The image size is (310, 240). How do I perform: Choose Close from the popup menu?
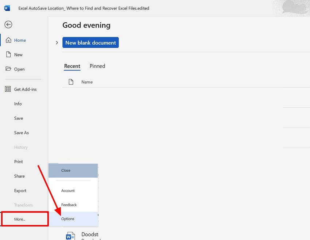pos(66,170)
